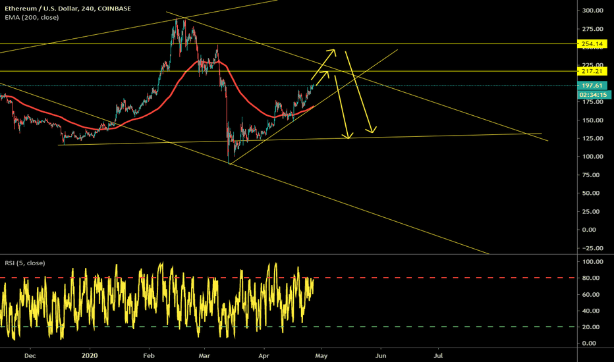
Task: Click the 25.00 price axis value
Action: (591, 211)
